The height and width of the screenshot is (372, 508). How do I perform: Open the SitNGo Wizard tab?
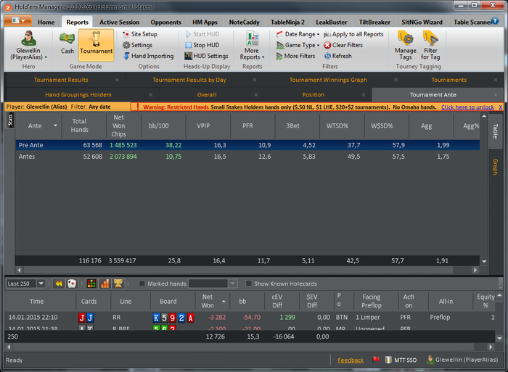coord(422,22)
